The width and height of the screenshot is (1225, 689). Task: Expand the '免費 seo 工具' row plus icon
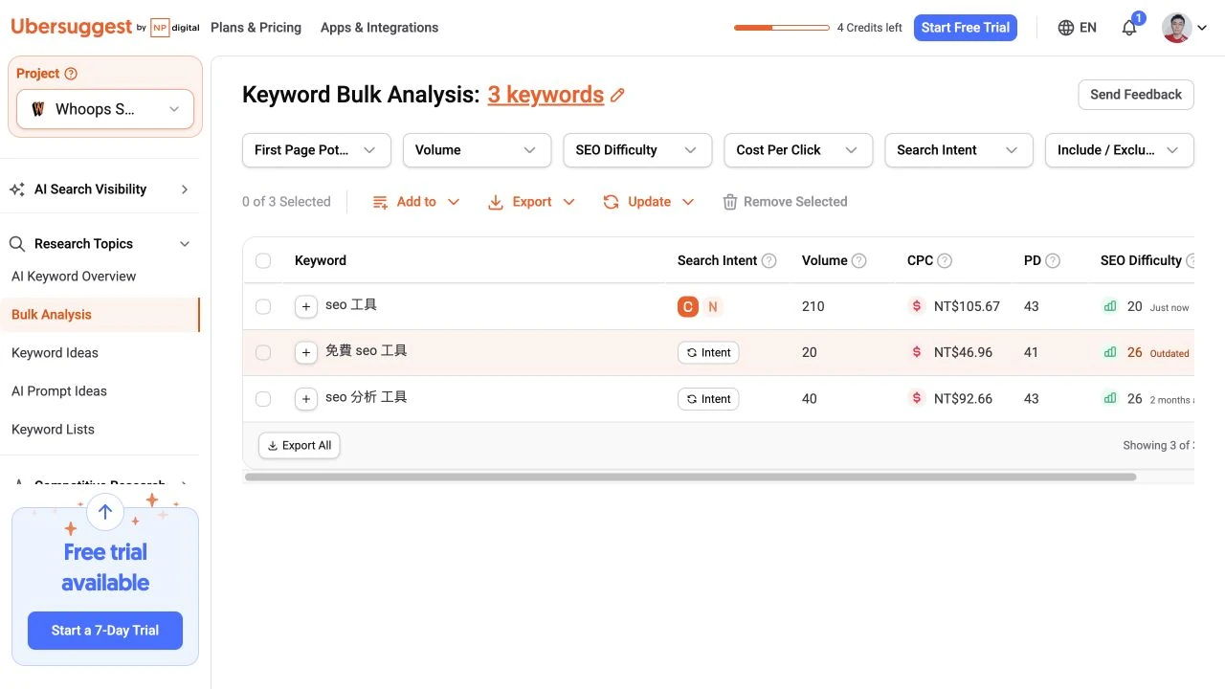coord(306,352)
